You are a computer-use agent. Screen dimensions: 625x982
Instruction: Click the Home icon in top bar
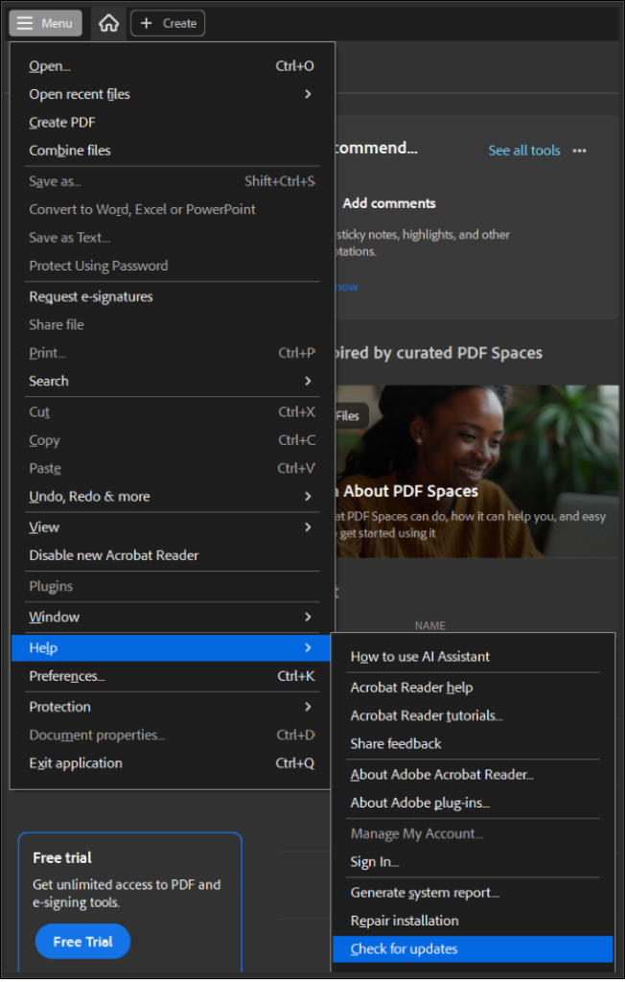tap(108, 23)
